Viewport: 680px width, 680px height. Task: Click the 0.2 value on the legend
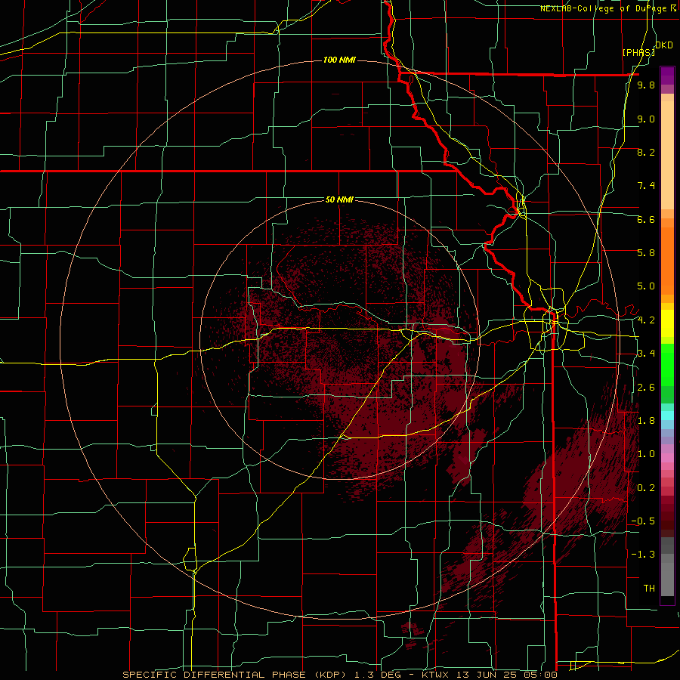[x=646, y=488]
